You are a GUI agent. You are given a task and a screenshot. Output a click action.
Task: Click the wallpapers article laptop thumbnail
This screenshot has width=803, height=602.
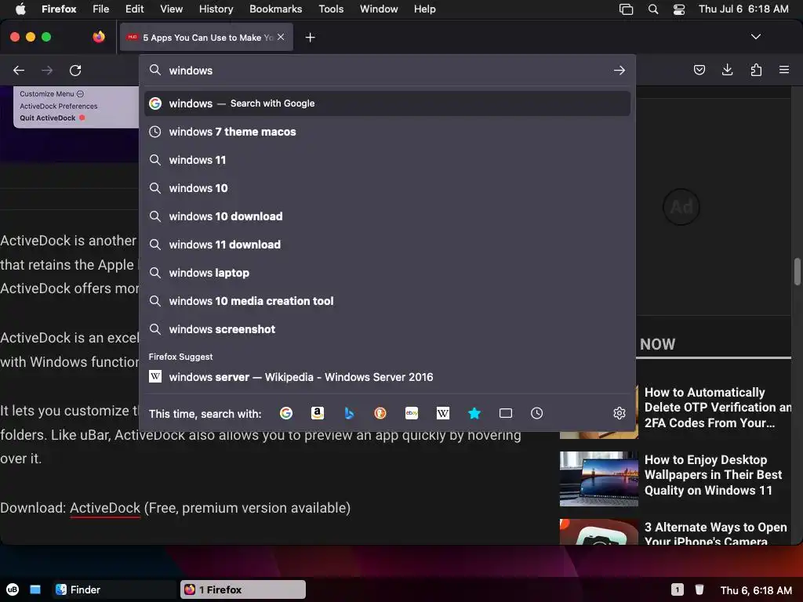(x=598, y=479)
